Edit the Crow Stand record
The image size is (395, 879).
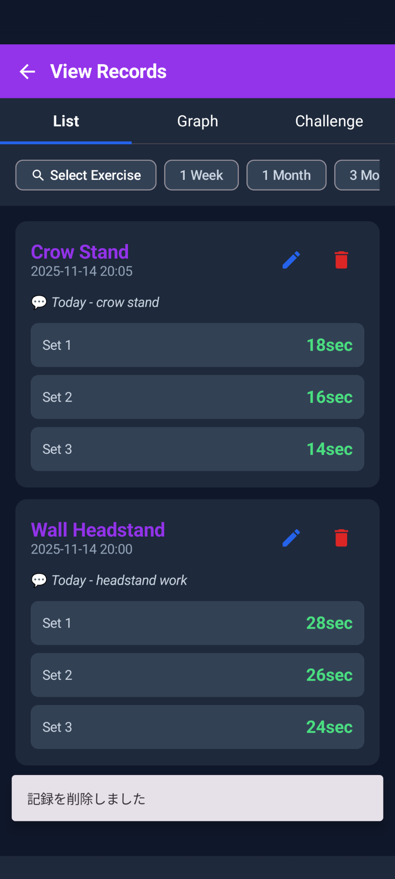(x=291, y=260)
